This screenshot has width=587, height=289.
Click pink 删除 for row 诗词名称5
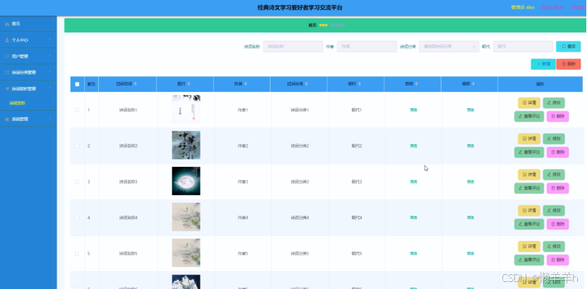558,260
